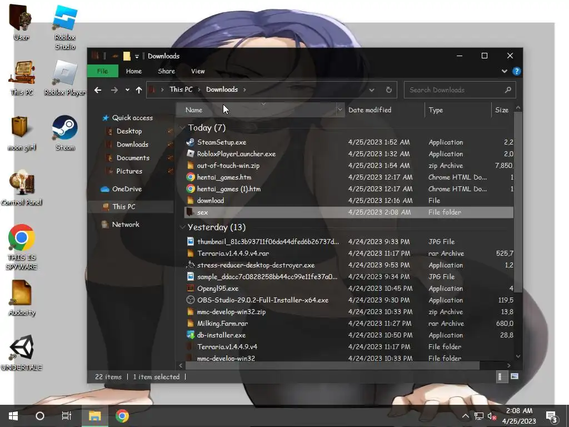
Task: Sort by Size column header
Action: [x=502, y=110]
